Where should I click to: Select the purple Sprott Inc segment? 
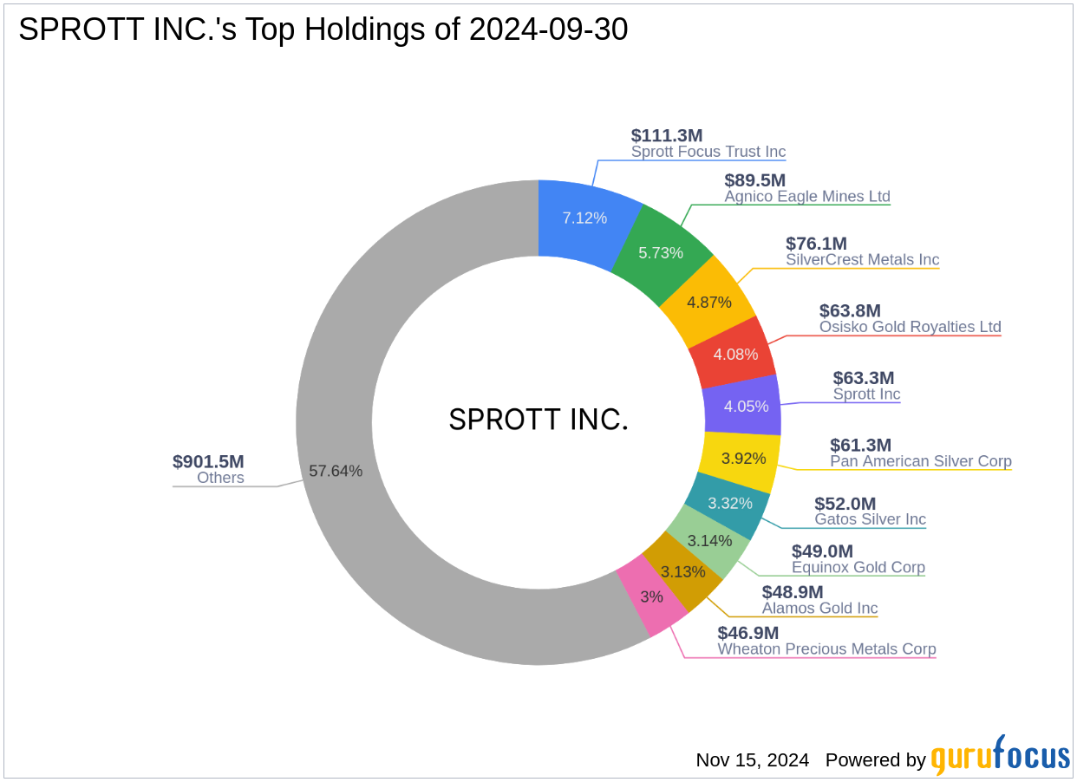(747, 406)
